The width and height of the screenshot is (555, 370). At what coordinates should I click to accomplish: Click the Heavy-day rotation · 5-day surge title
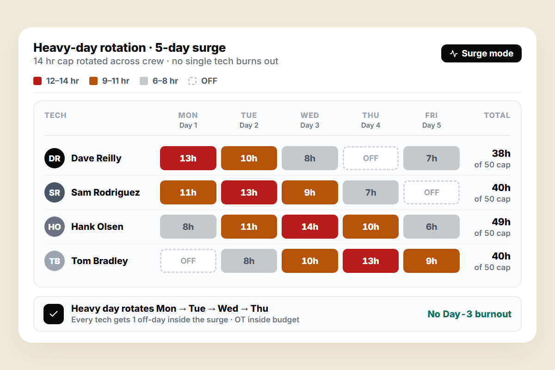[129, 48]
